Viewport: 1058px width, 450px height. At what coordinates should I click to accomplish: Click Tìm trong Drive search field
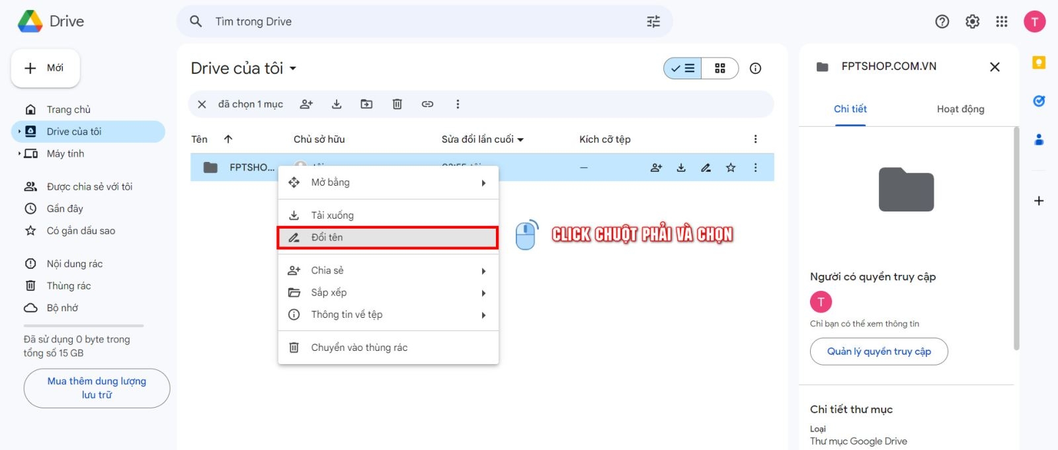pos(425,22)
